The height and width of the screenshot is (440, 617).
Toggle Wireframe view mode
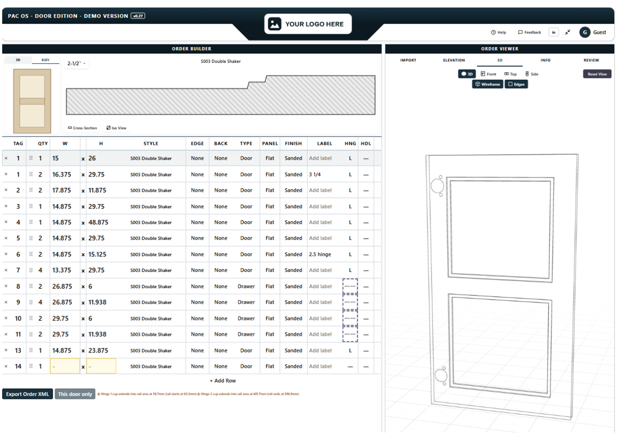tap(487, 84)
